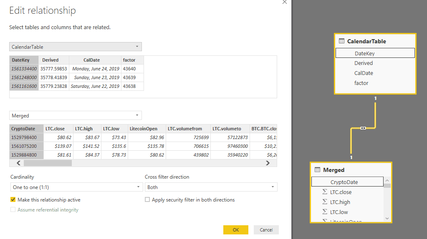Click scroll down arrow in Merged diagram table
The height and width of the screenshot is (239, 427).
click(x=387, y=218)
